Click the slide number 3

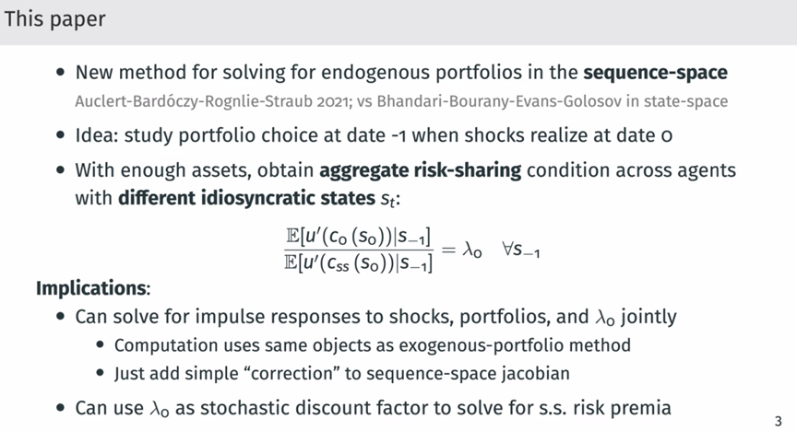778,420
